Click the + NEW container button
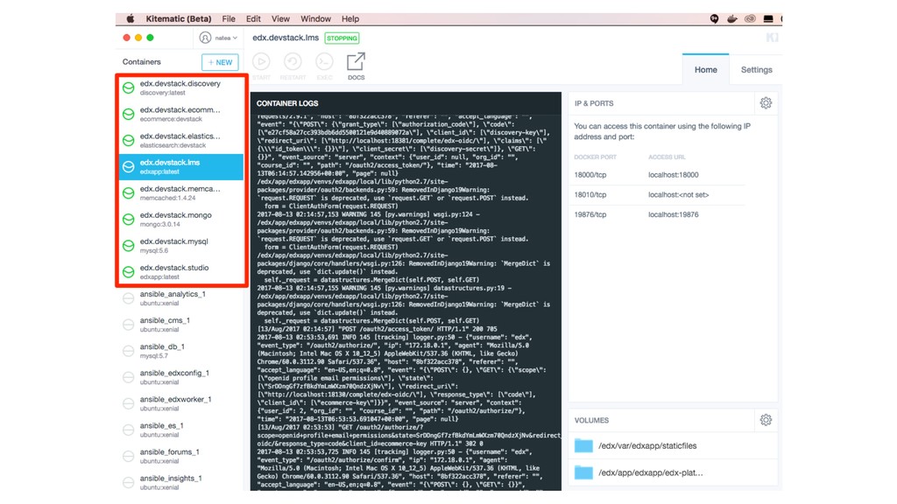The height and width of the screenshot is (504, 897). [220, 62]
